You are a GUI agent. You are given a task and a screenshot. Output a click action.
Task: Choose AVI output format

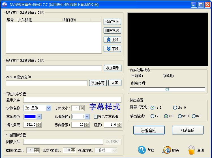tap(153, 116)
